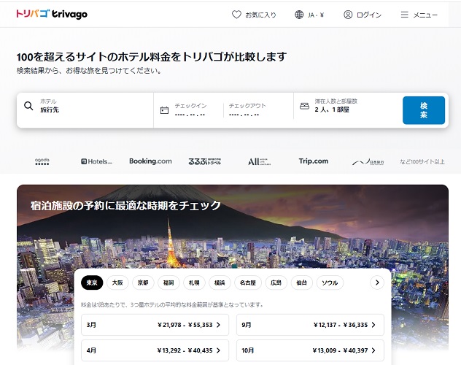
Task: Click the Booking.com partner logo
Action: click(150, 161)
